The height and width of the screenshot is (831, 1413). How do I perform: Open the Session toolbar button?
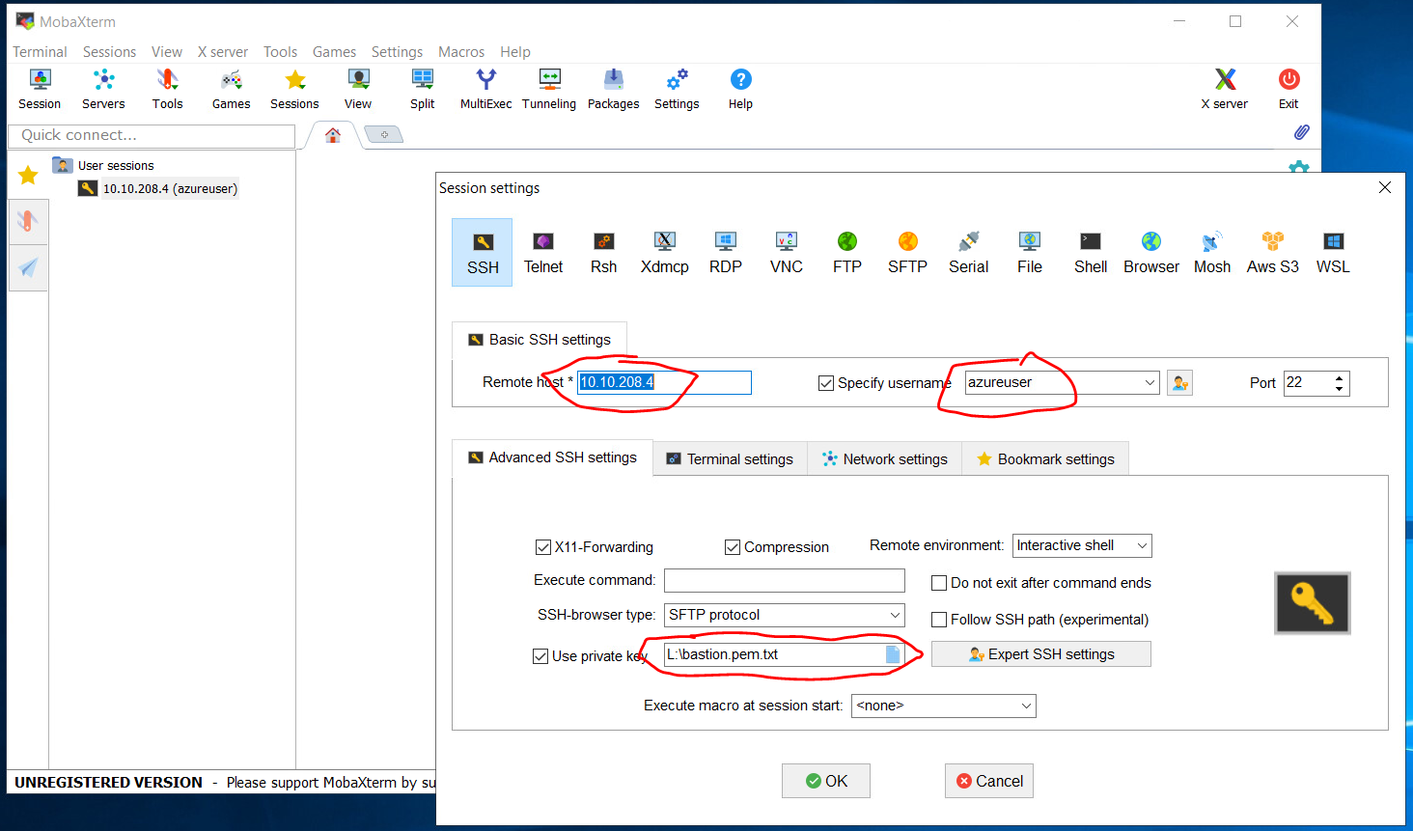click(40, 89)
